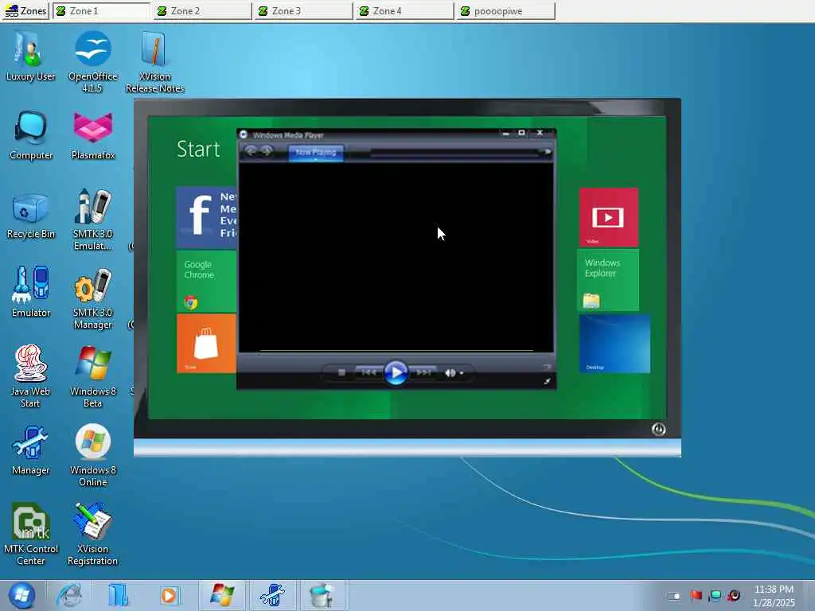Viewport: 815px width, 611px height.
Task: Select Windows flag taskbar item
Action: coord(223,595)
